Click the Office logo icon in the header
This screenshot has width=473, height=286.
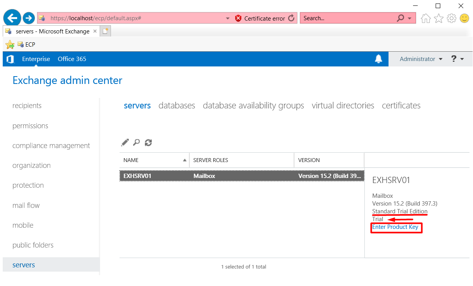click(10, 59)
